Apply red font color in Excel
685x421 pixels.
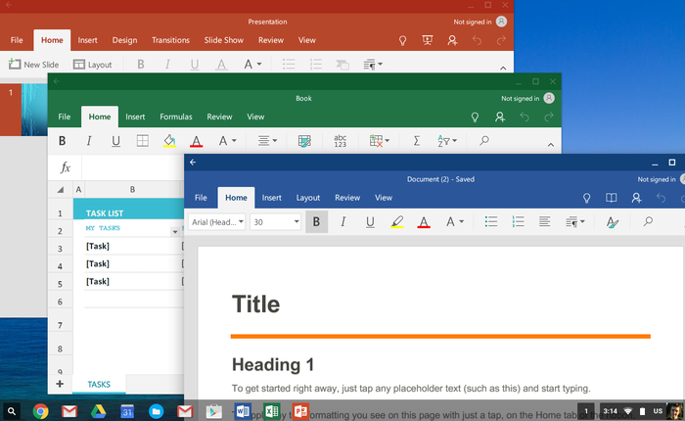click(x=196, y=141)
